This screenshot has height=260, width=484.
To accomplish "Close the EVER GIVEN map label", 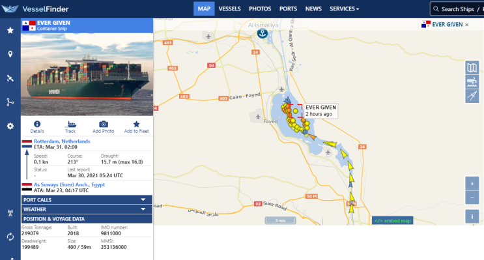I will [x=466, y=25].
